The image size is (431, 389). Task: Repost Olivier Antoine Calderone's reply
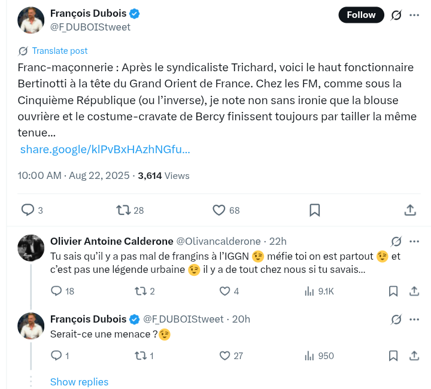tap(140, 291)
